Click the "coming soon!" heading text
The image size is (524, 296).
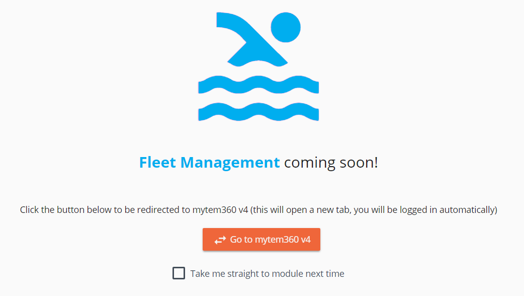tap(330, 163)
